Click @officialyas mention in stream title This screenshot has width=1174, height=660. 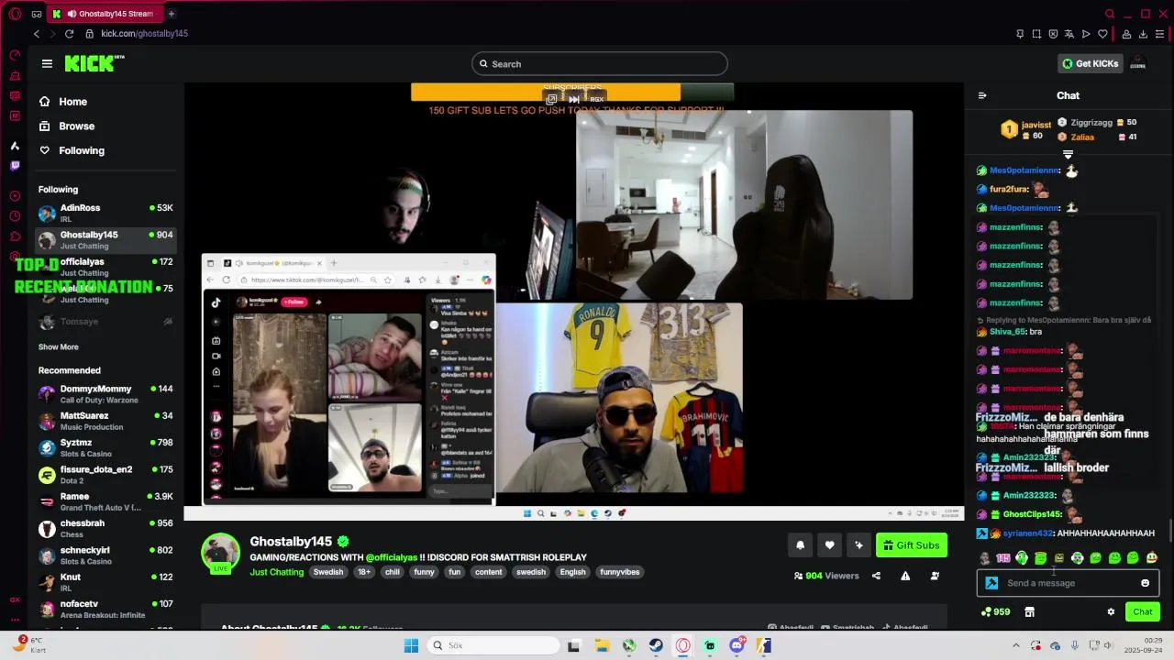point(391,557)
